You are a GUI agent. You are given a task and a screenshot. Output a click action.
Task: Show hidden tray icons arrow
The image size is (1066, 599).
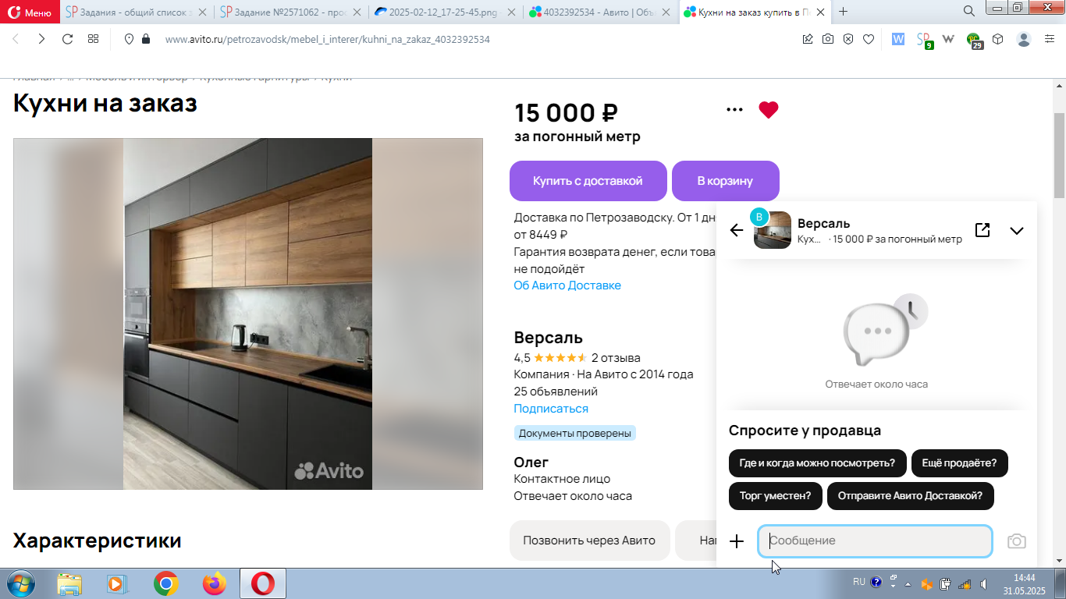point(907,583)
